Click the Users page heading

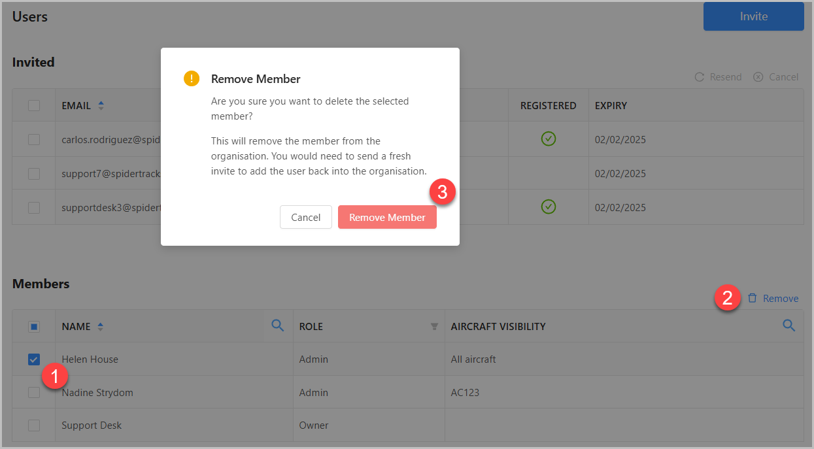tap(30, 16)
